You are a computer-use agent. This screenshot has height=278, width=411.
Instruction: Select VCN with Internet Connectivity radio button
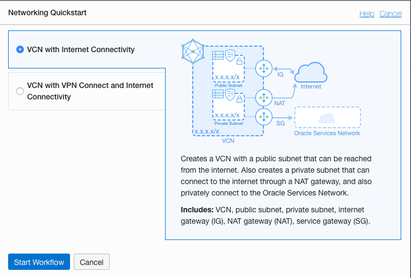tap(20, 49)
